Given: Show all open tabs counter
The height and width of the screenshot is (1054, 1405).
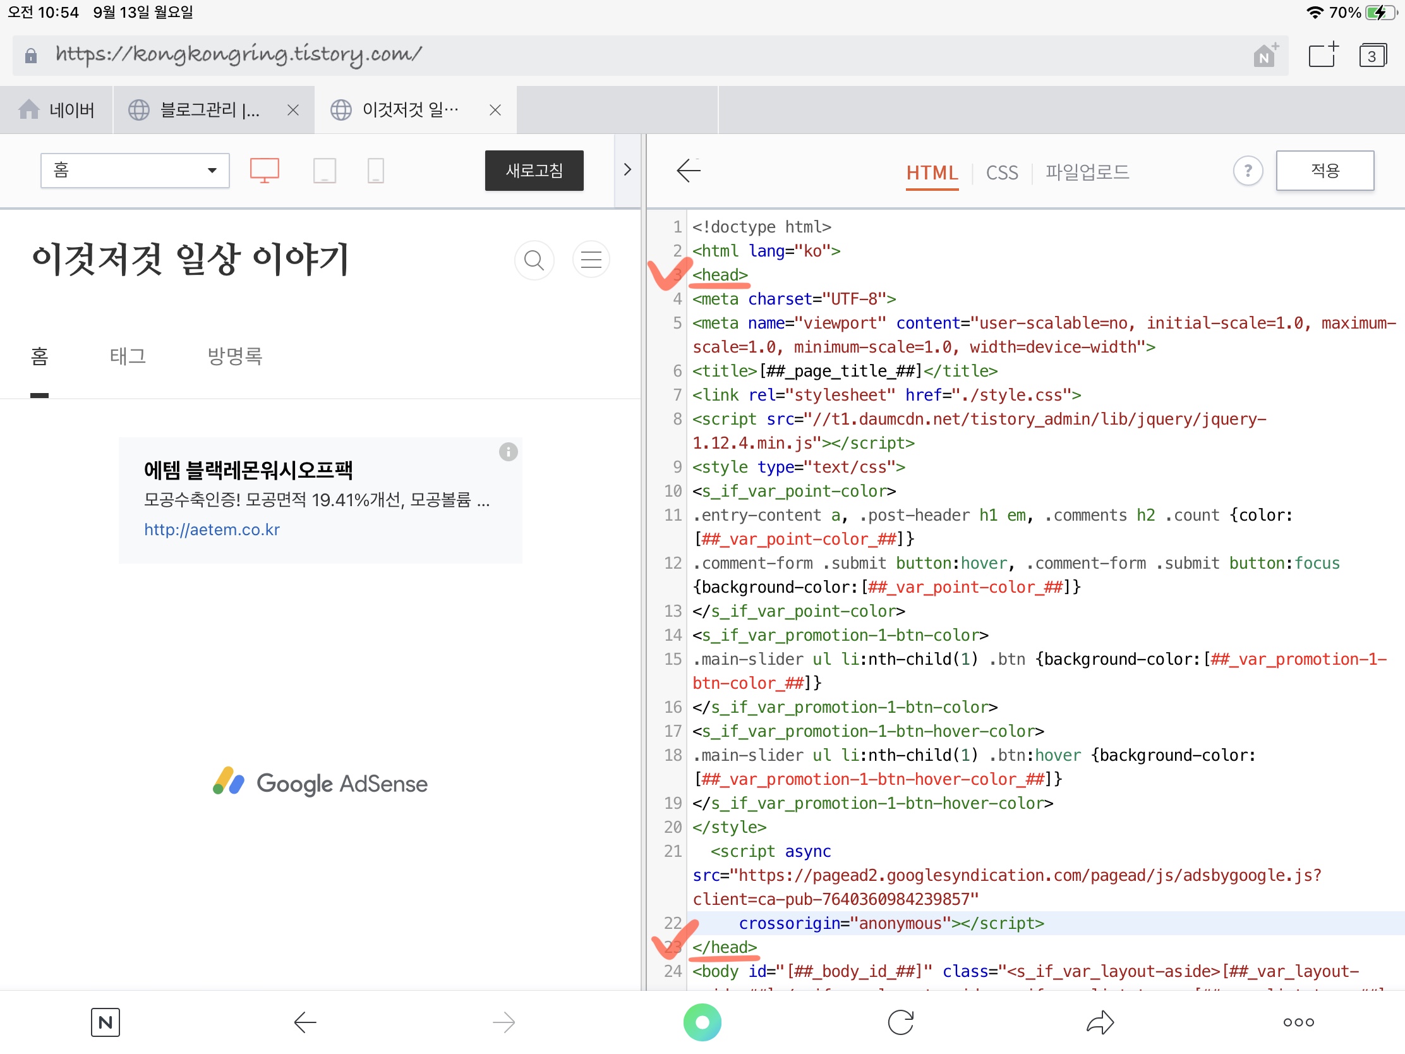Looking at the screenshot, I should click(x=1373, y=55).
